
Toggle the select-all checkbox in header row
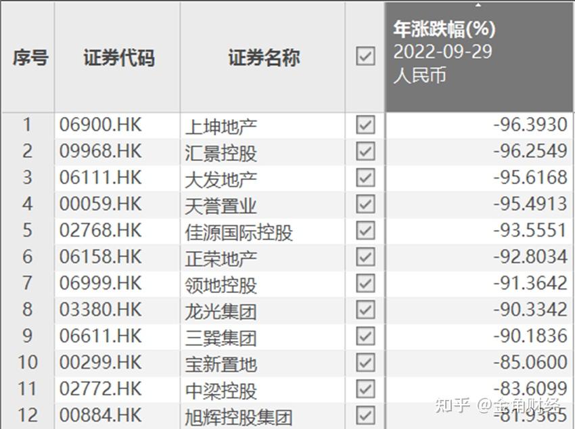pyautogui.click(x=365, y=56)
